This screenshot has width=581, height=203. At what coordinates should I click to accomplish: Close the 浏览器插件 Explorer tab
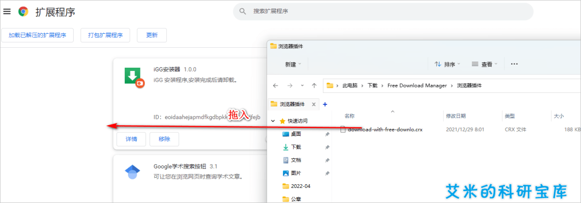[x=314, y=105]
